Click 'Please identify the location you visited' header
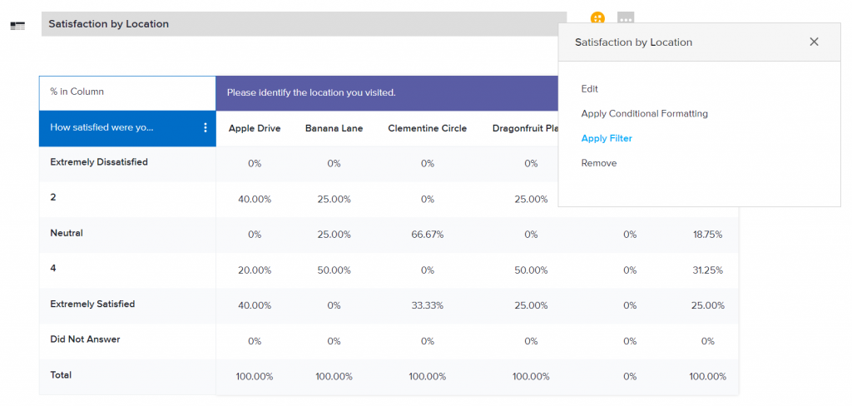Screen dimensions: 852x406 (311, 92)
